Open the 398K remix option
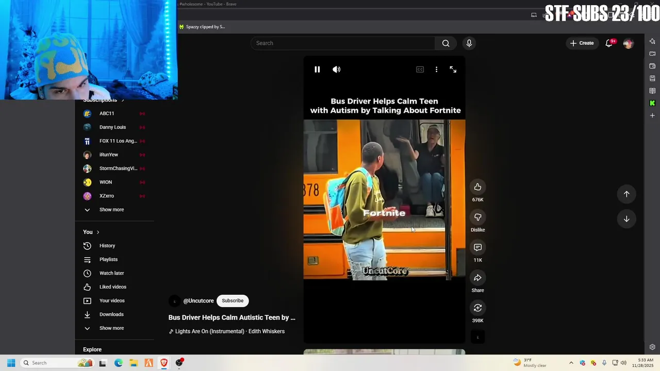Image resolution: width=660 pixels, height=371 pixels. click(x=477, y=308)
